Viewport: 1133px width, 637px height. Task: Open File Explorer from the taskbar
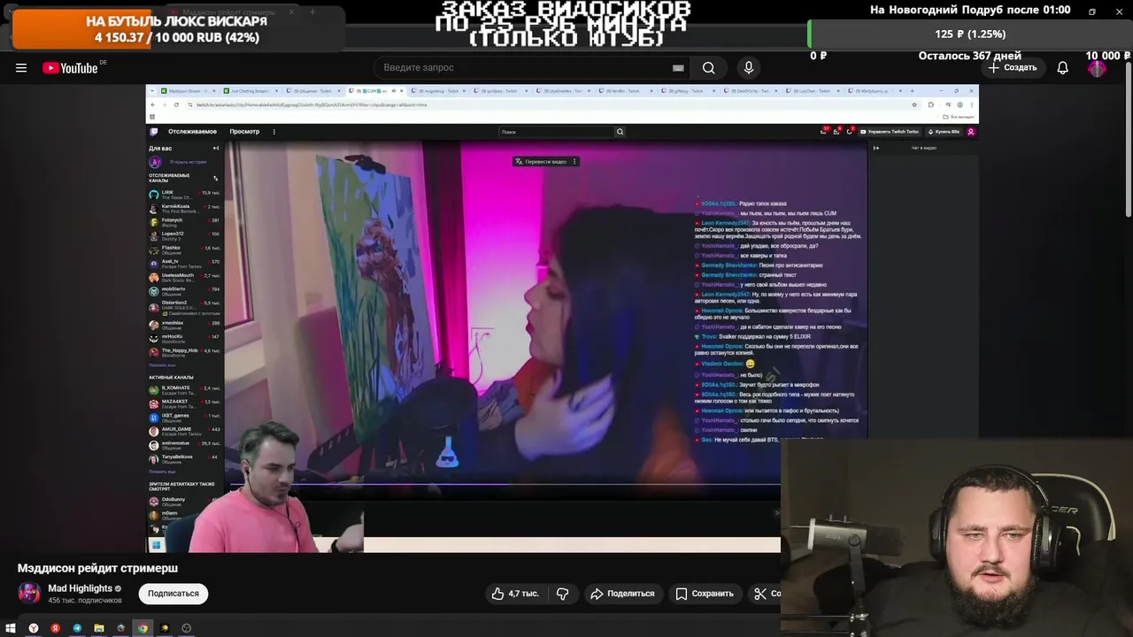coord(99,628)
